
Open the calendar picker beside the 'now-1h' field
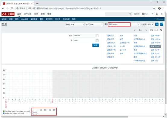click(97, 36)
